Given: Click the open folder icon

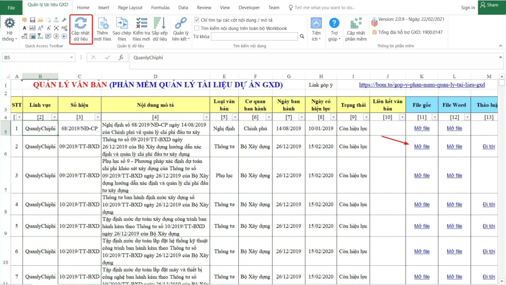Looking at the screenshot, I should [41, 20].
